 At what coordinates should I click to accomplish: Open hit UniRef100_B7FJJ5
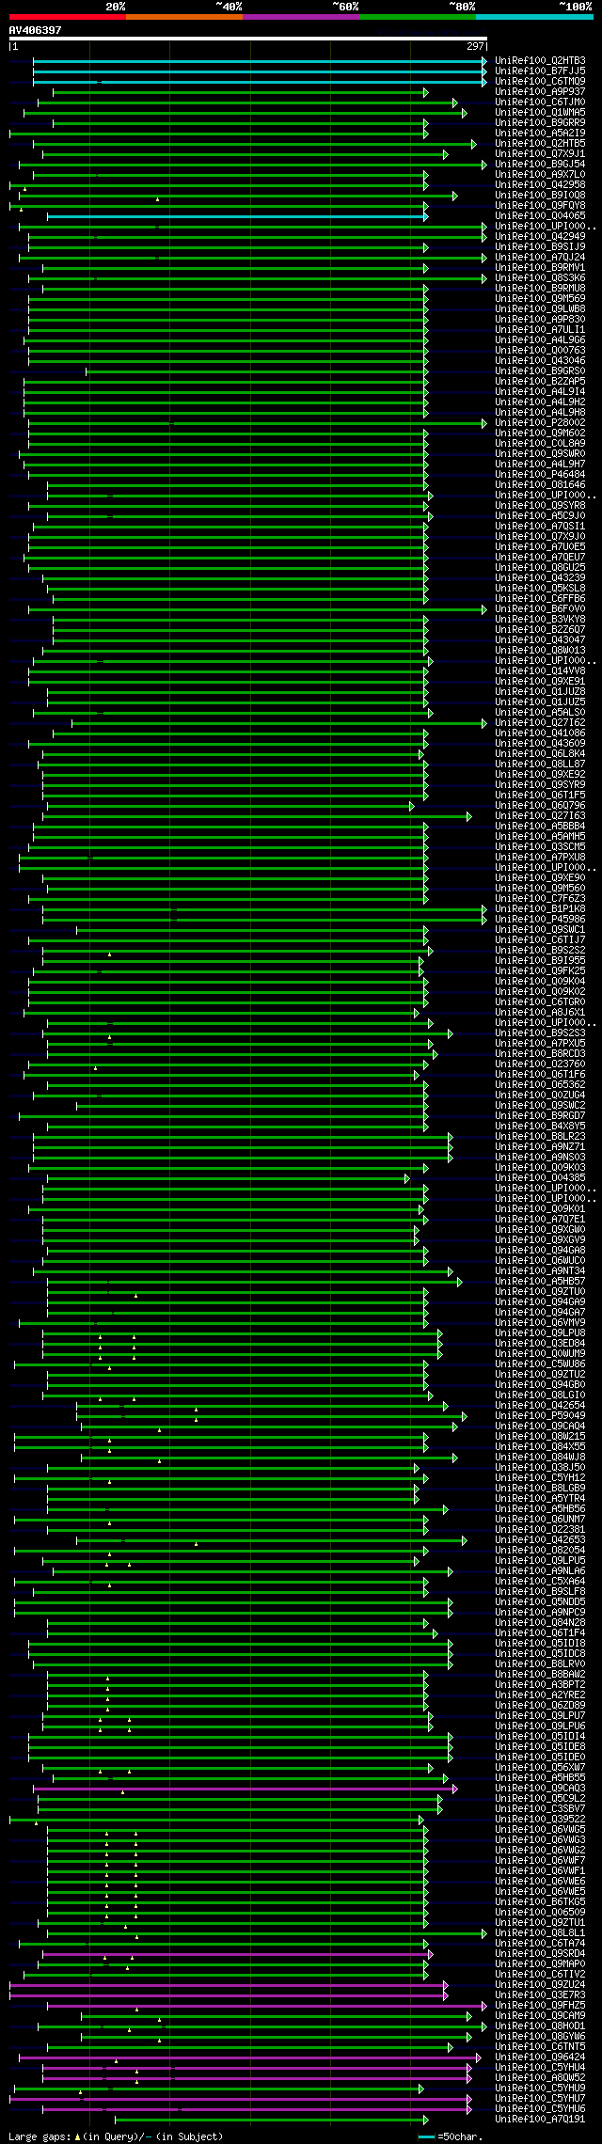click(x=540, y=71)
